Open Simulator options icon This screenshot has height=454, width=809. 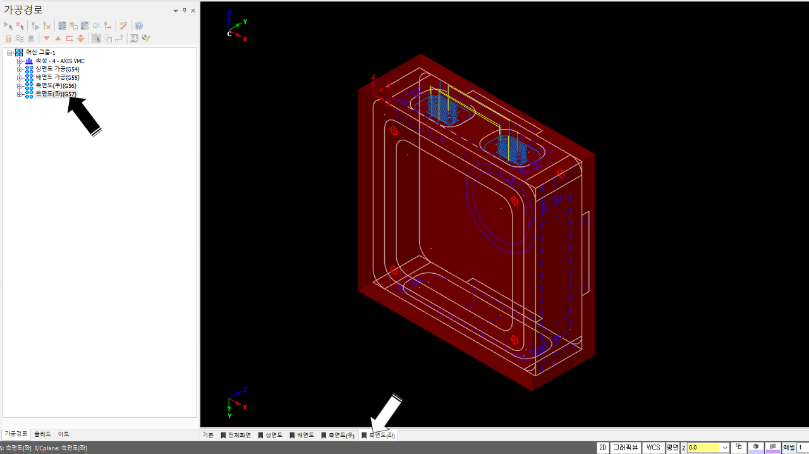click(85, 26)
